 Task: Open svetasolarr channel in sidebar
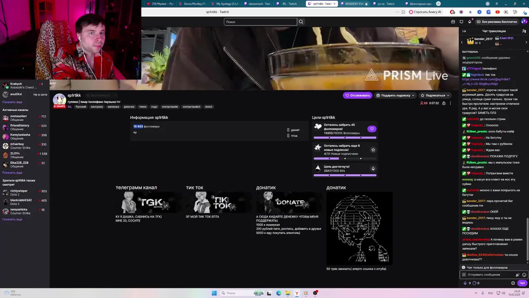point(24,118)
